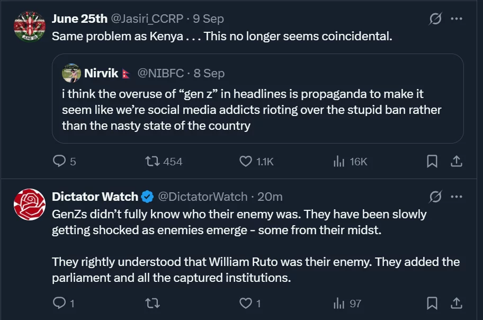Click Dictator Watch rose avatar
The image size is (483, 320).
[29, 205]
